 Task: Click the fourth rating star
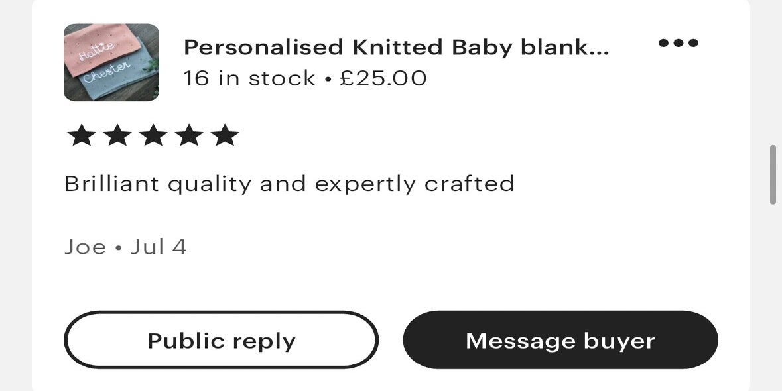pyautogui.click(x=189, y=135)
